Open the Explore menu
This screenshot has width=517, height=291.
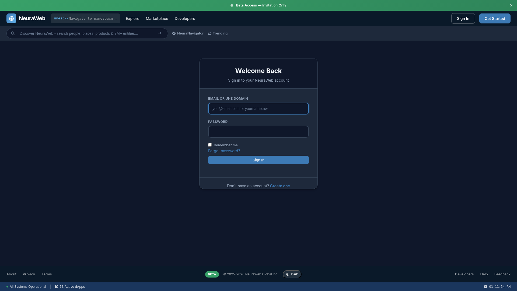(132, 19)
